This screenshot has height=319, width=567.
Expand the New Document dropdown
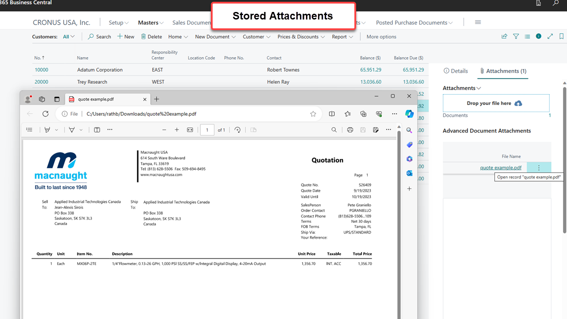(215, 37)
